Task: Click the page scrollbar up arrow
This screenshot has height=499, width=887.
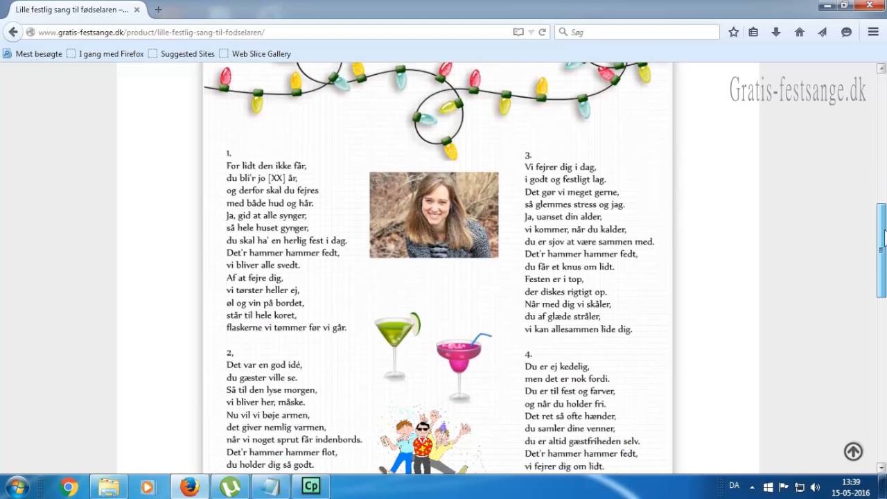Action: click(881, 69)
